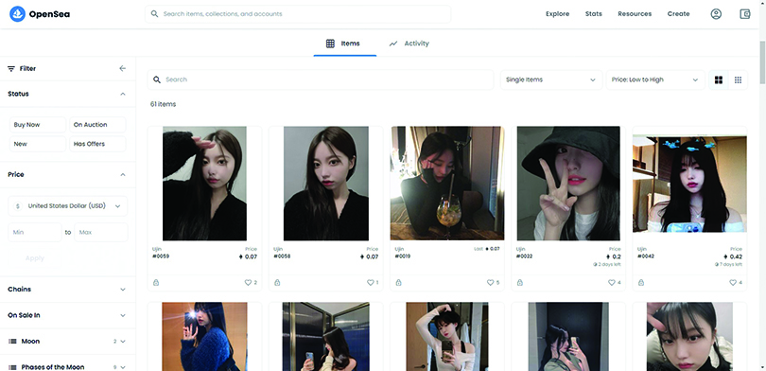The height and width of the screenshot is (371, 766).
Task: Toggle the On Auction status filter
Action: [x=97, y=125]
